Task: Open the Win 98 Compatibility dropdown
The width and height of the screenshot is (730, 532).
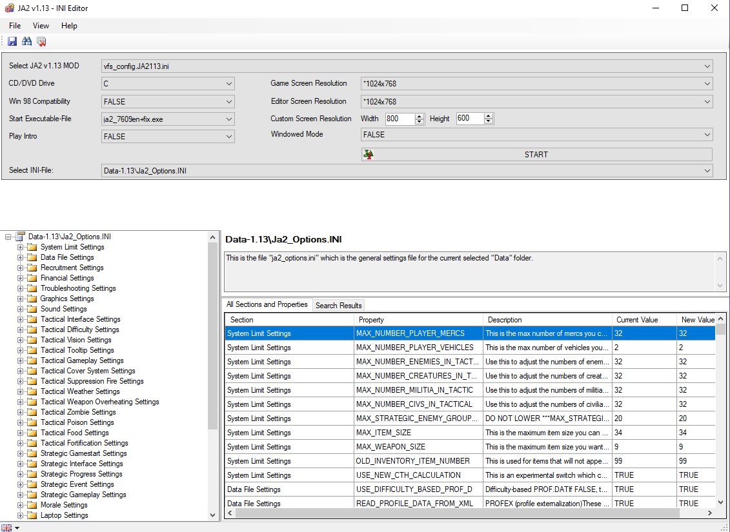Action: click(x=168, y=101)
